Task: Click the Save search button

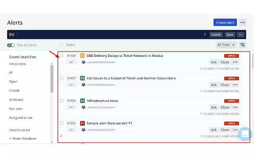Action: (x=230, y=35)
